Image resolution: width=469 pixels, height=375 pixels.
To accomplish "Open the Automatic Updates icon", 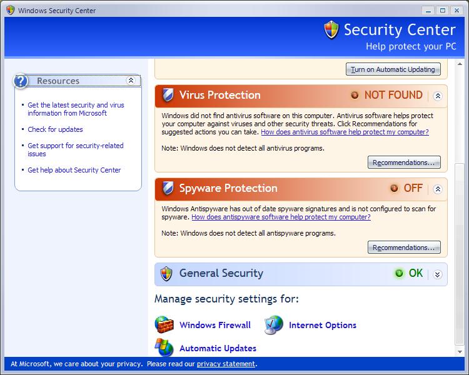I will click(164, 347).
